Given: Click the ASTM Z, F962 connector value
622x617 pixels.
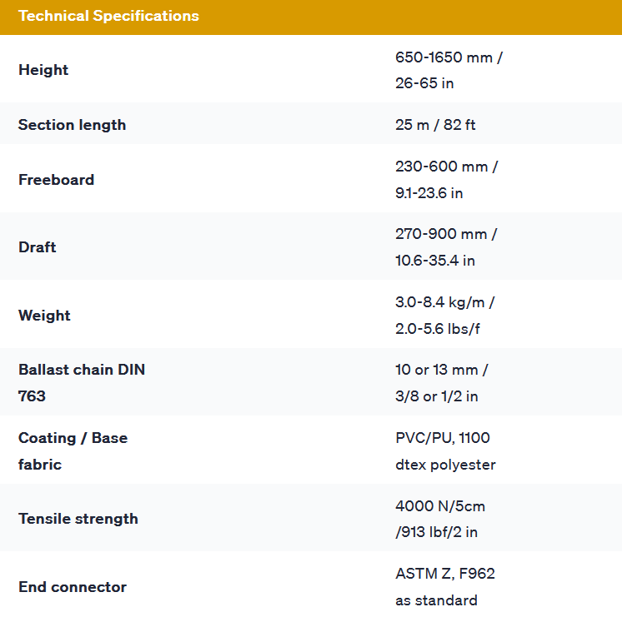Looking at the screenshot, I should 445,574.
